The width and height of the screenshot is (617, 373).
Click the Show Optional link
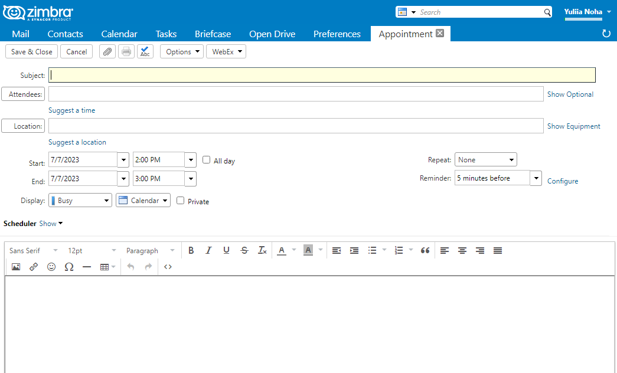(570, 94)
